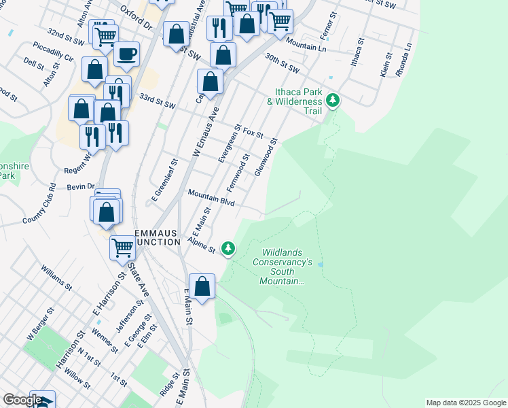Select the coffee cup cafe marker
508x408 pixels.
(x=127, y=56)
